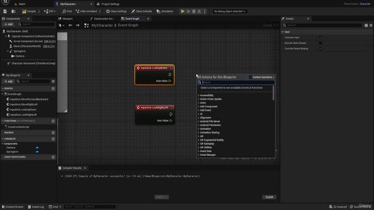Open Class Settings
Image resolution: width=374 pixels, height=210 pixels.
(x=116, y=11)
